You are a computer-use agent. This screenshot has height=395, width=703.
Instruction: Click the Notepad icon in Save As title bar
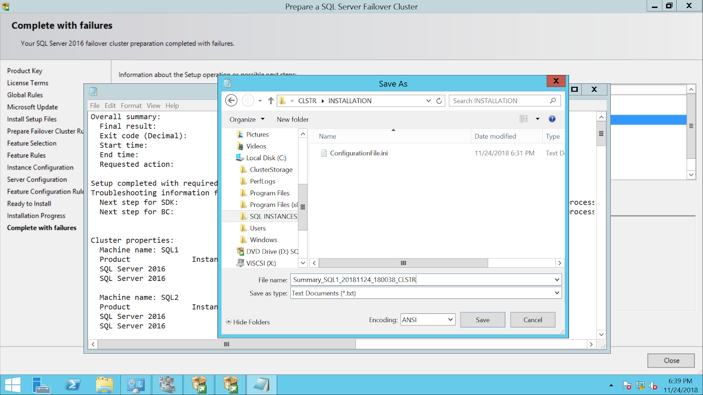pyautogui.click(x=227, y=83)
